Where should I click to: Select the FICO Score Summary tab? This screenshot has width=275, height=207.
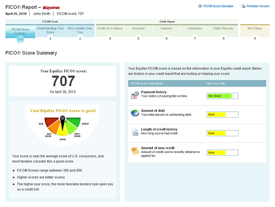[x=20, y=31]
